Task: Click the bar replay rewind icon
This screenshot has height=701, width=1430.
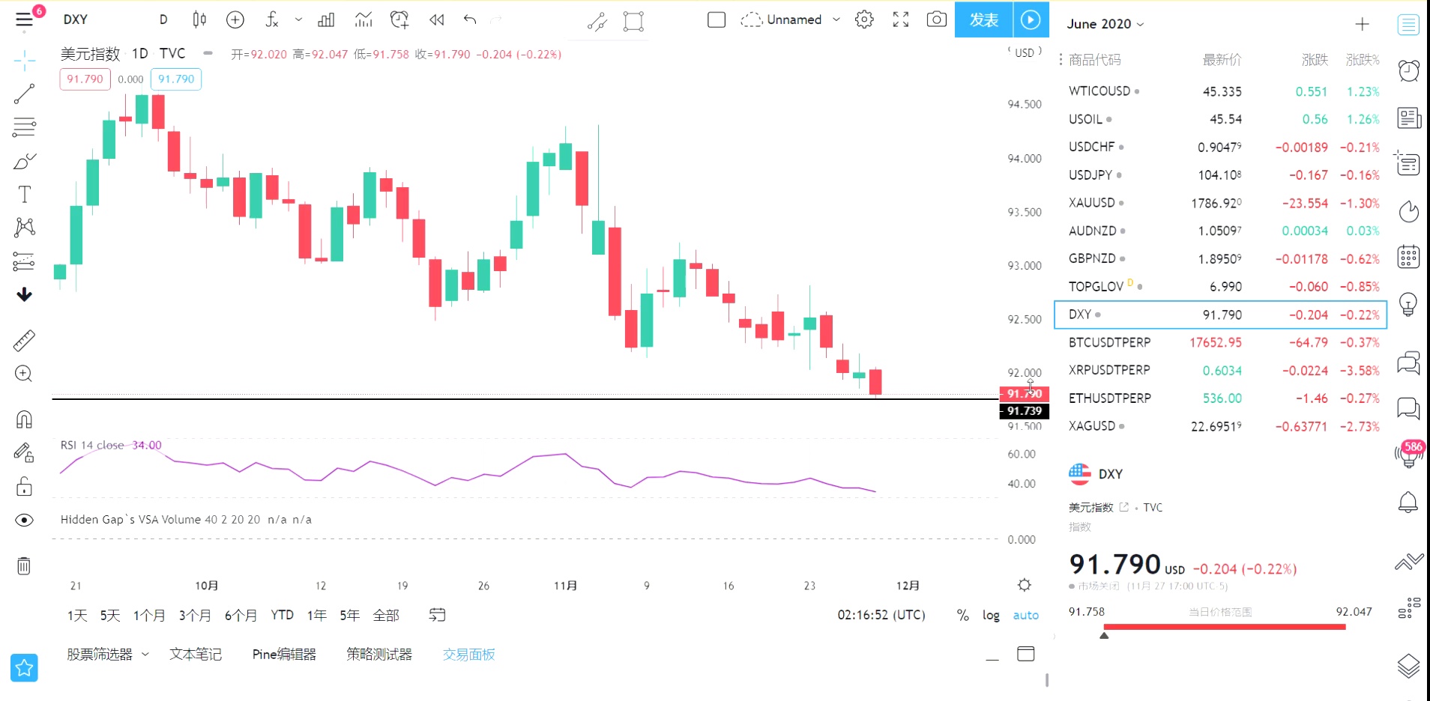Action: click(436, 19)
